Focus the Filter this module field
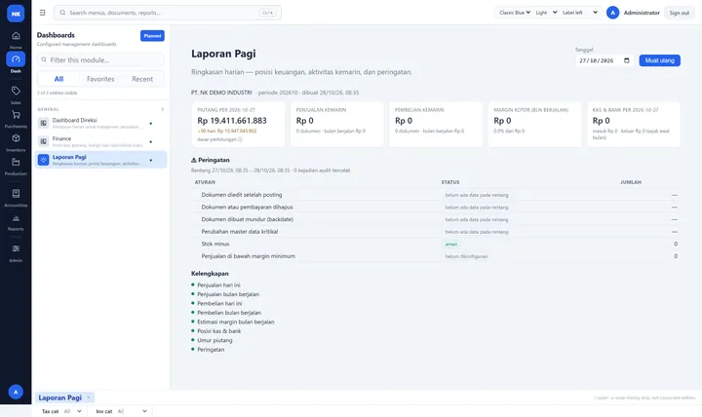Viewport: 702px width, 417px height. coord(100,59)
